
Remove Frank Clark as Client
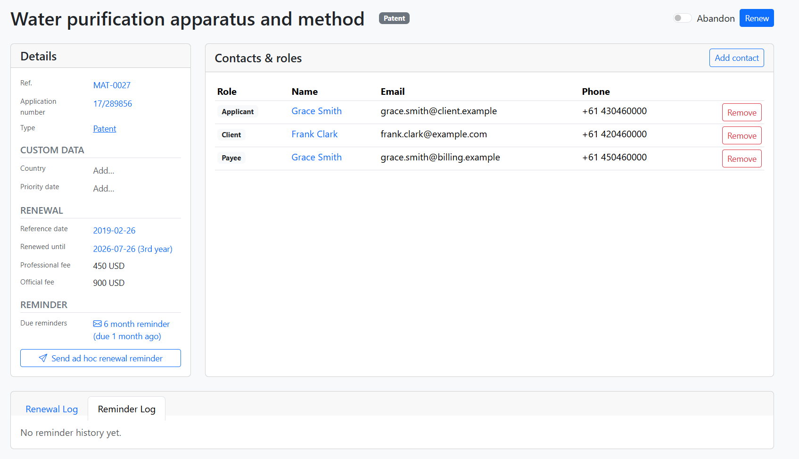pyautogui.click(x=741, y=136)
